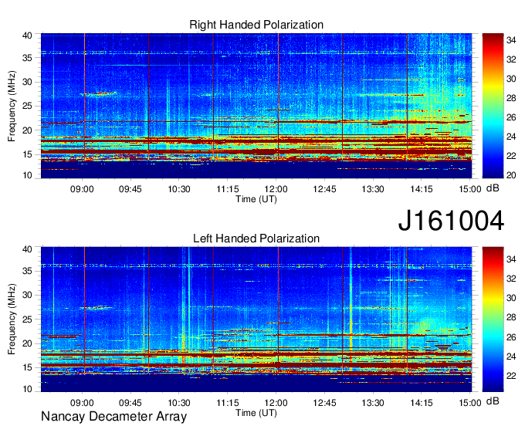Click the 30 frequency tick on top plot
This screenshot has width=525, height=426.
[28, 82]
